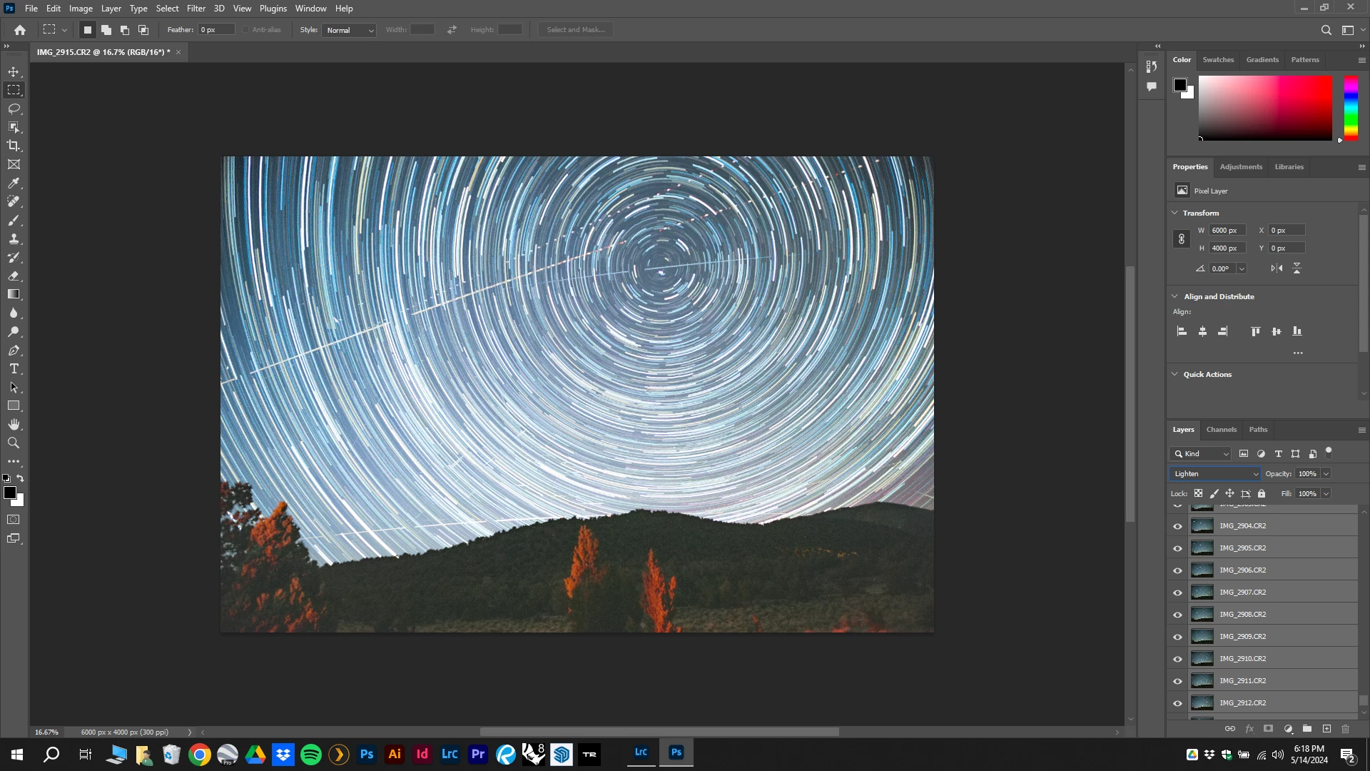Hide the IMG_2904.CR2 layer
The height and width of the screenshot is (771, 1370).
(x=1177, y=526)
